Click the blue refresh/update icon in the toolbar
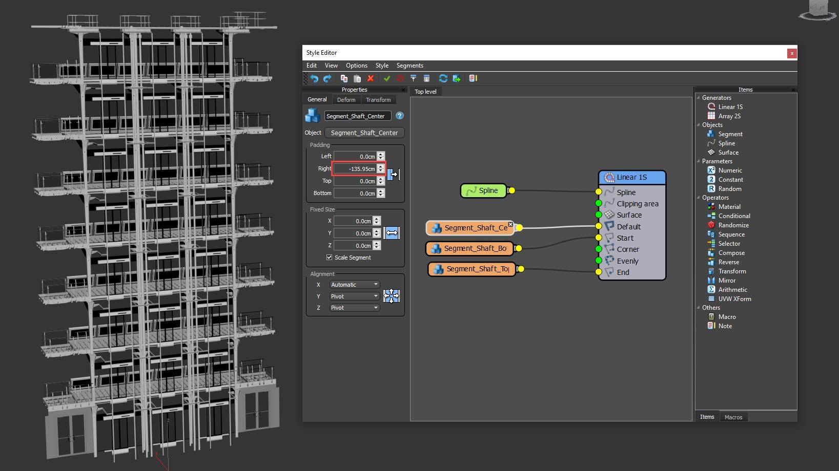Image resolution: width=839 pixels, height=471 pixels. coord(443,78)
